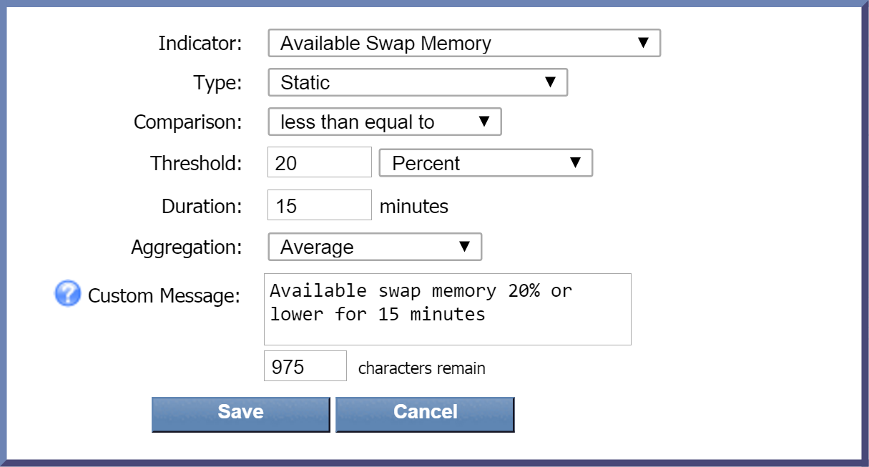This screenshot has width=869, height=467.
Task: Click inside the Custom Message text area
Action: 448,309
